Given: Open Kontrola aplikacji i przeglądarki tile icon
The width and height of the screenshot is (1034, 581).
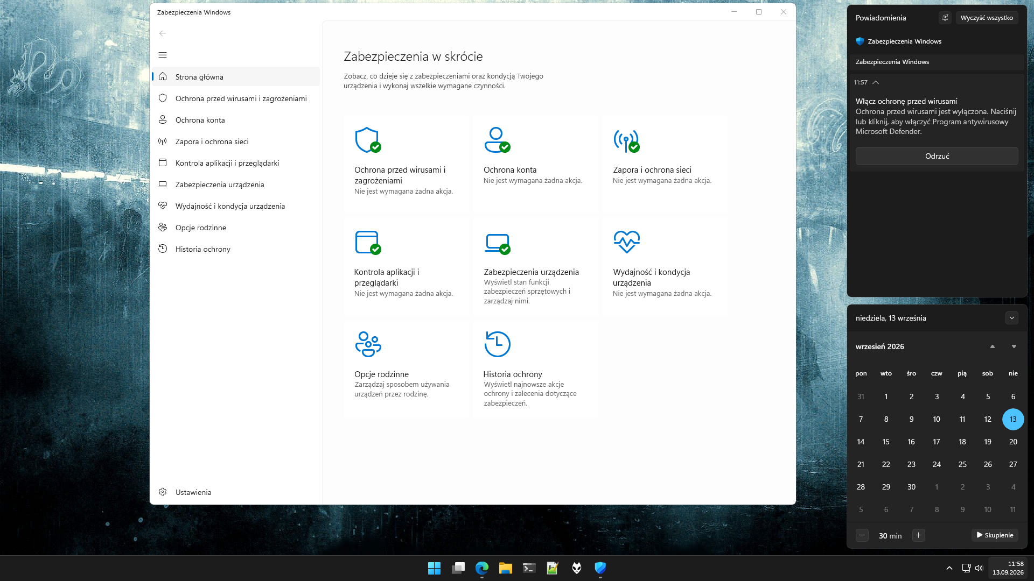Looking at the screenshot, I should coord(368,242).
